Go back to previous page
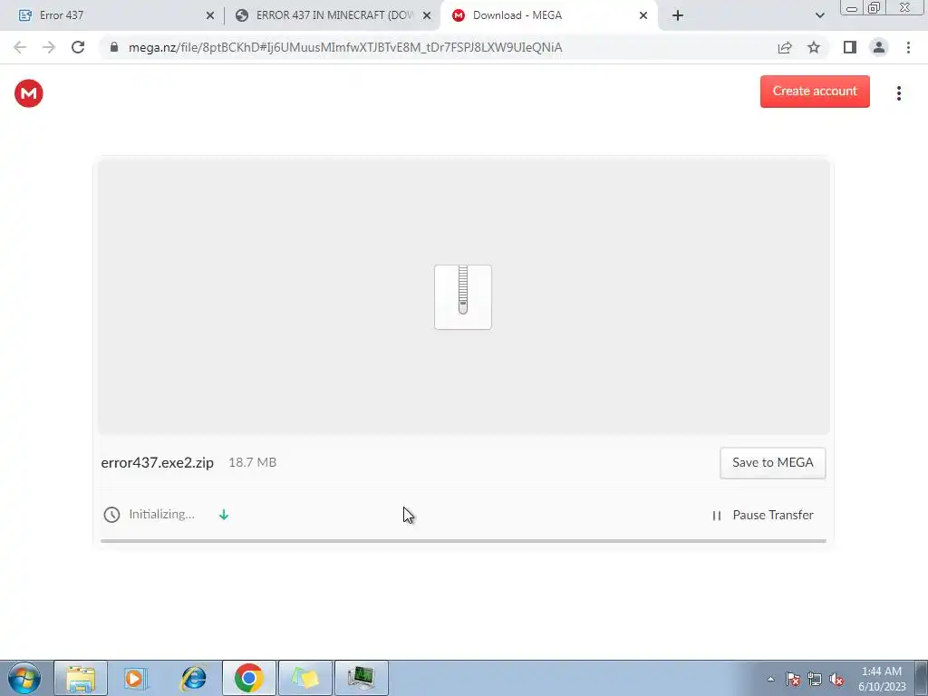The width and height of the screenshot is (928, 696). [20, 47]
